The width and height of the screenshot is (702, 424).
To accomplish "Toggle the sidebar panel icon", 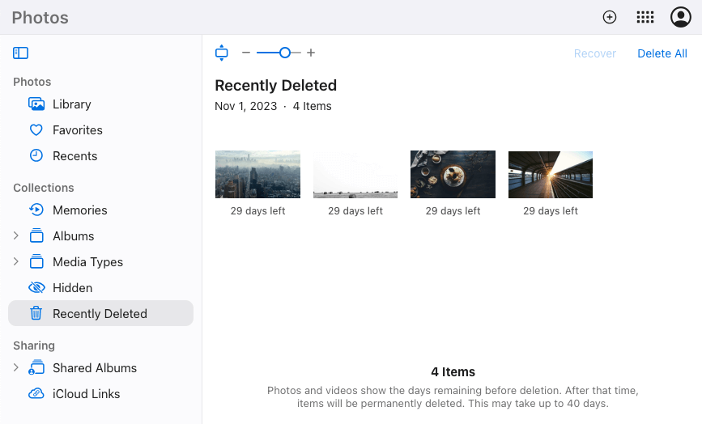I will click(x=20, y=53).
